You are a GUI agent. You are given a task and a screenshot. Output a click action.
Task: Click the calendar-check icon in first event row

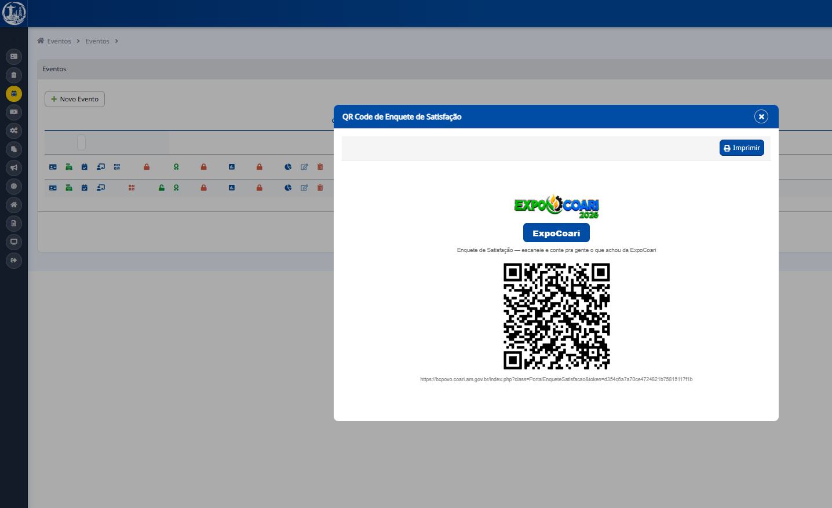pyautogui.click(x=85, y=167)
